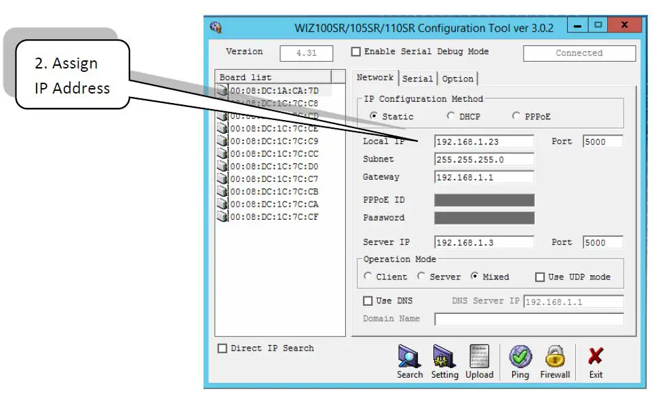658x398 pixels.
Task: Click the Gateway field 192.168.1.1
Action: pos(484,177)
